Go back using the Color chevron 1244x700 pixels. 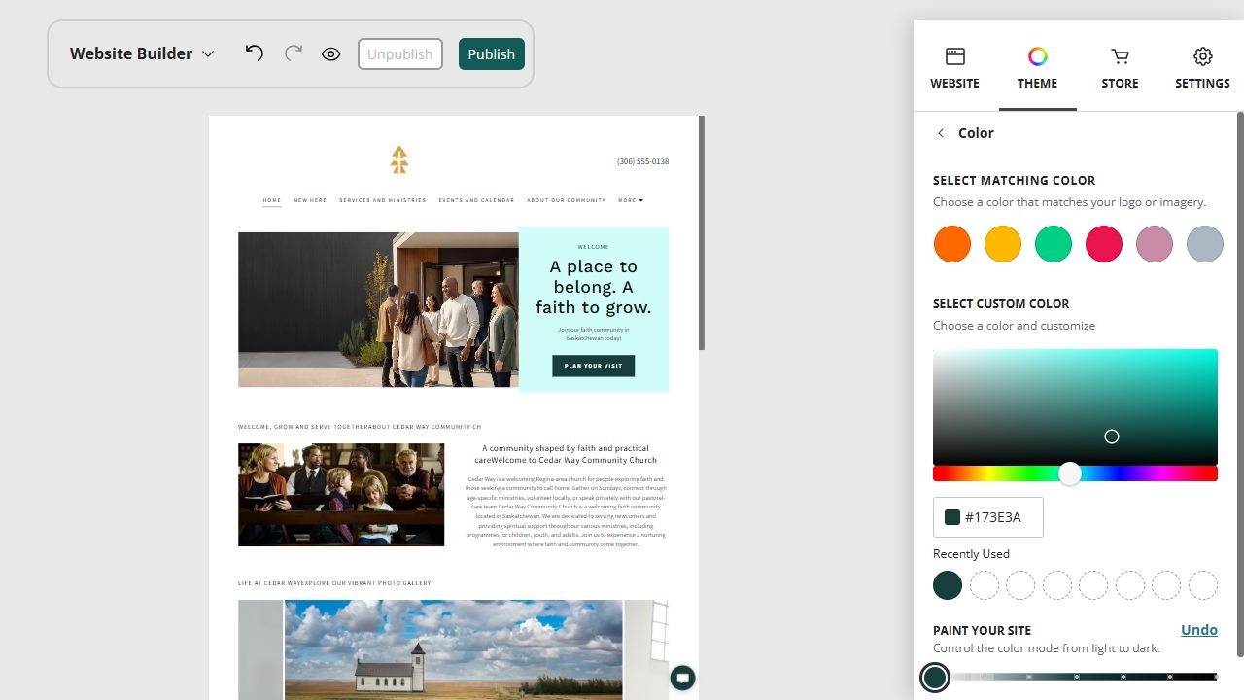[x=940, y=133]
